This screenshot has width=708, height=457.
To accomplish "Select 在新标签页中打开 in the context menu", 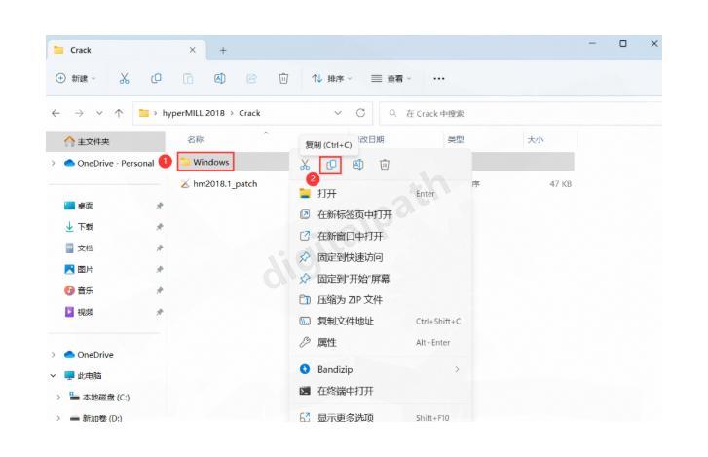I will coord(380,215).
